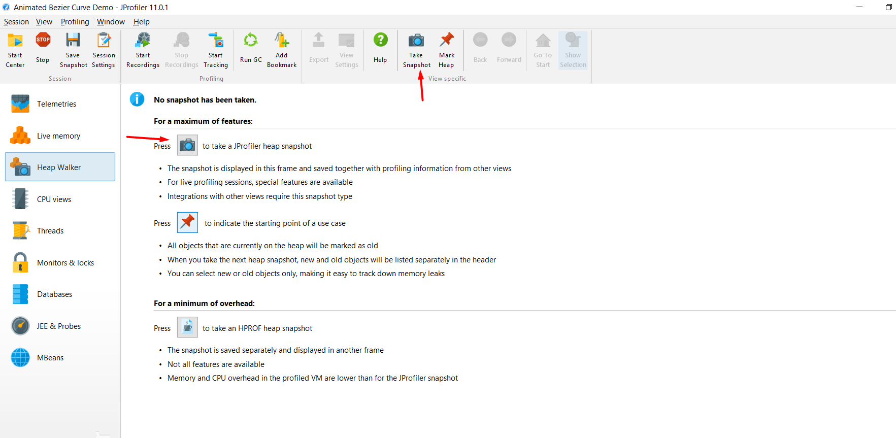Image resolution: width=896 pixels, height=438 pixels.
Task: Open the Start Center toolbar button
Action: click(x=15, y=50)
